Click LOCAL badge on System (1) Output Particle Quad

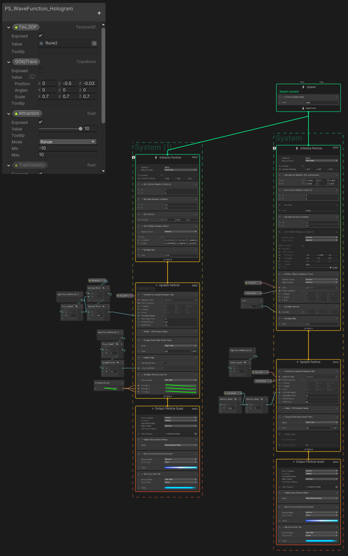[x=195, y=409]
